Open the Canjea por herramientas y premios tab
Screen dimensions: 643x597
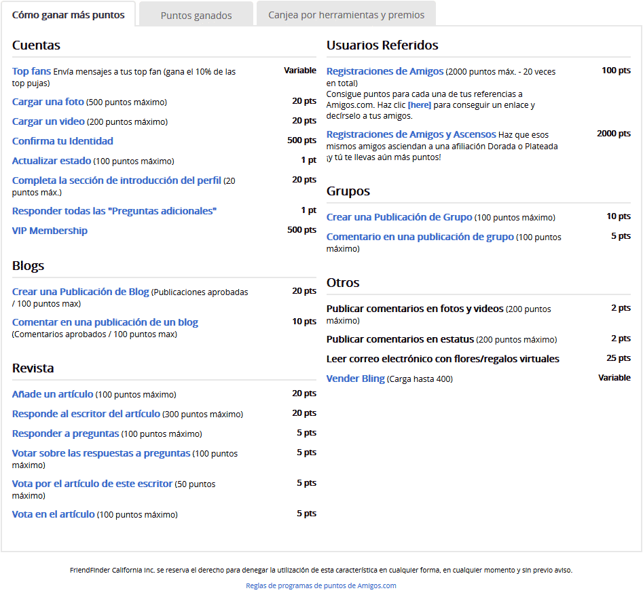pos(346,15)
